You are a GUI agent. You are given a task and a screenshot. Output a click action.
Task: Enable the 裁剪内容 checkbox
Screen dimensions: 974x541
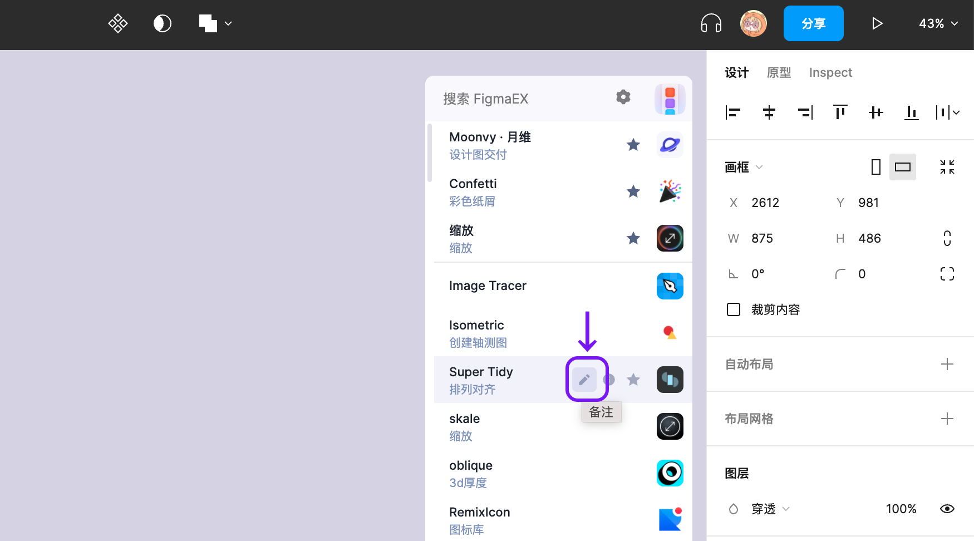(x=734, y=309)
